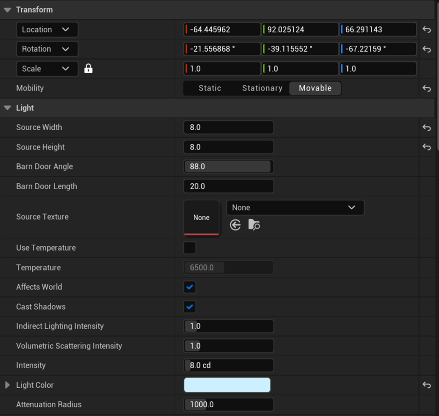Edit Barn Door Length value 20.0

(229, 186)
